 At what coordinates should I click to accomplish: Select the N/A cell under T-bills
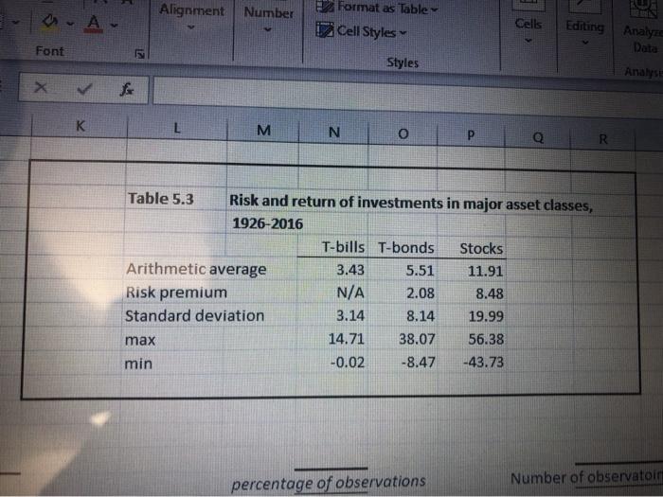click(x=333, y=293)
